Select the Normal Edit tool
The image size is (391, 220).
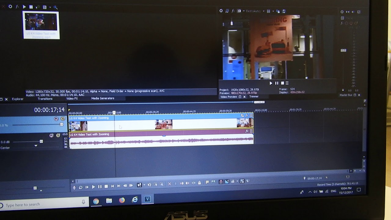pyautogui.click(x=139, y=185)
